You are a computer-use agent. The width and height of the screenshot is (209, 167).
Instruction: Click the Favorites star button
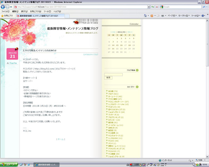click(x=7, y=15)
